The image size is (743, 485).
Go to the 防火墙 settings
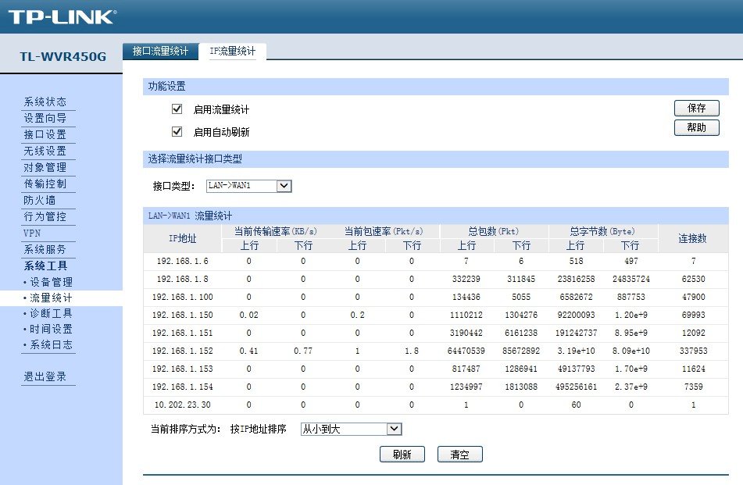[x=43, y=200]
